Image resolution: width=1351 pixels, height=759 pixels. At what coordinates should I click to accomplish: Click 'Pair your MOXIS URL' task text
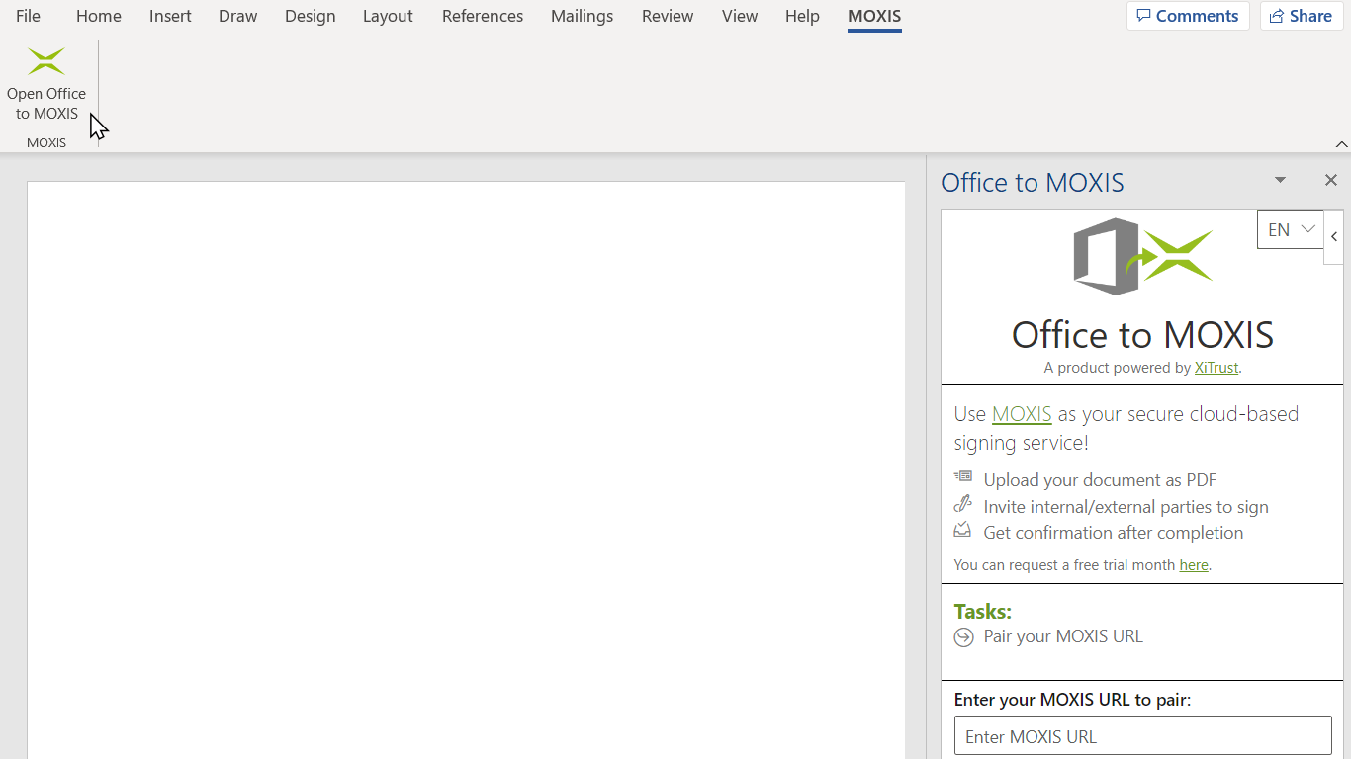pos(1063,636)
